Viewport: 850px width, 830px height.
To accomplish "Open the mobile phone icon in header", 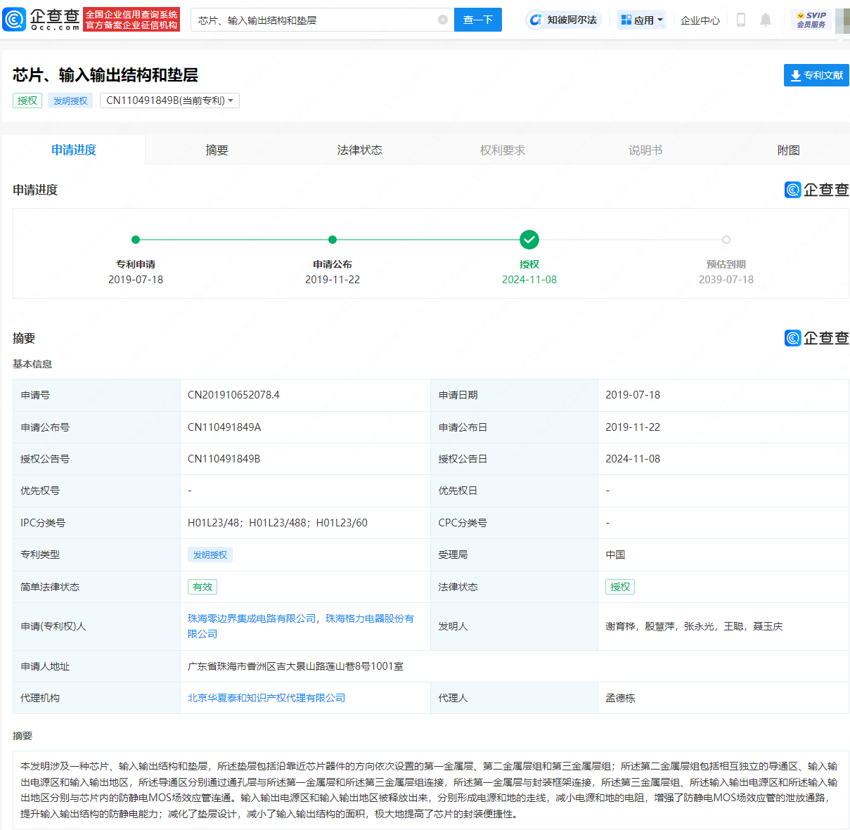I will coord(740,20).
